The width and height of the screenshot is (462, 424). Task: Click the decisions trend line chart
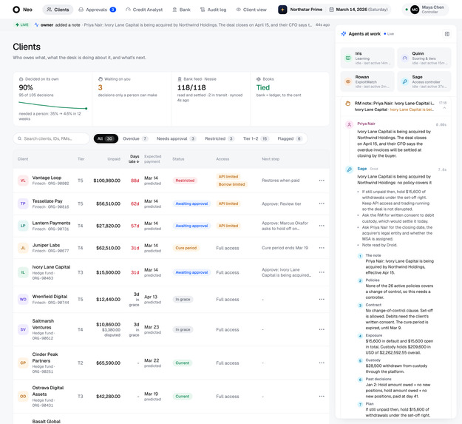pyautogui.click(x=53, y=106)
